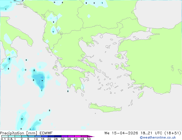This screenshot has height=140, width=182.
Task: Click the "[mm]" unit label
Action: pyautogui.click(x=32, y=133)
